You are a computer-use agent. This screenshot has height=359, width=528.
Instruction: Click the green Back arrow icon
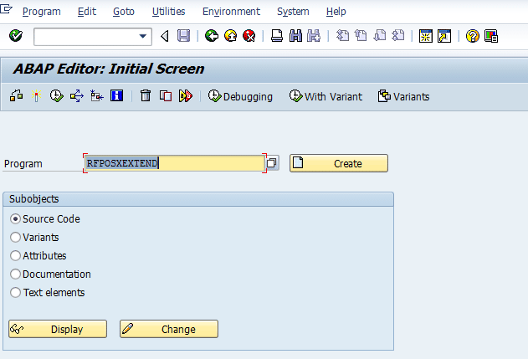(x=211, y=36)
